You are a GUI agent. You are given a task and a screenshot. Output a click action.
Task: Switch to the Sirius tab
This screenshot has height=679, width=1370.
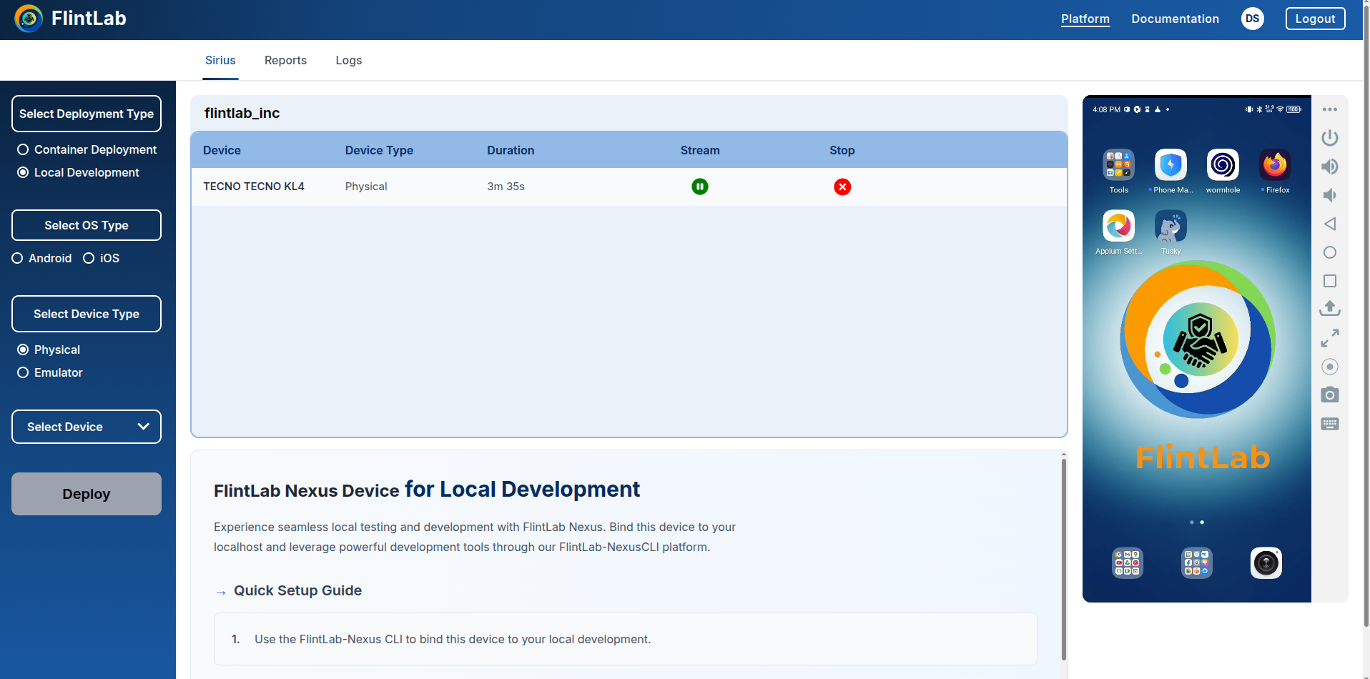220,60
